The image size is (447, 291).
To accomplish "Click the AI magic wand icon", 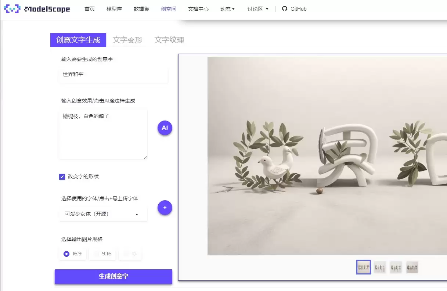I will [165, 127].
